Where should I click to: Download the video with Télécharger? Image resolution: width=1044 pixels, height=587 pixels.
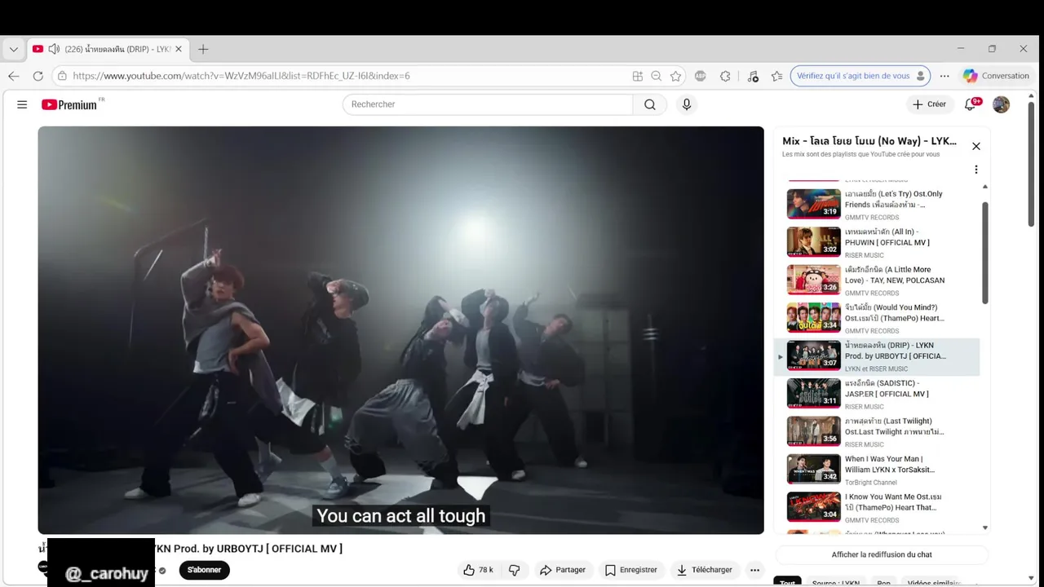[x=705, y=570]
